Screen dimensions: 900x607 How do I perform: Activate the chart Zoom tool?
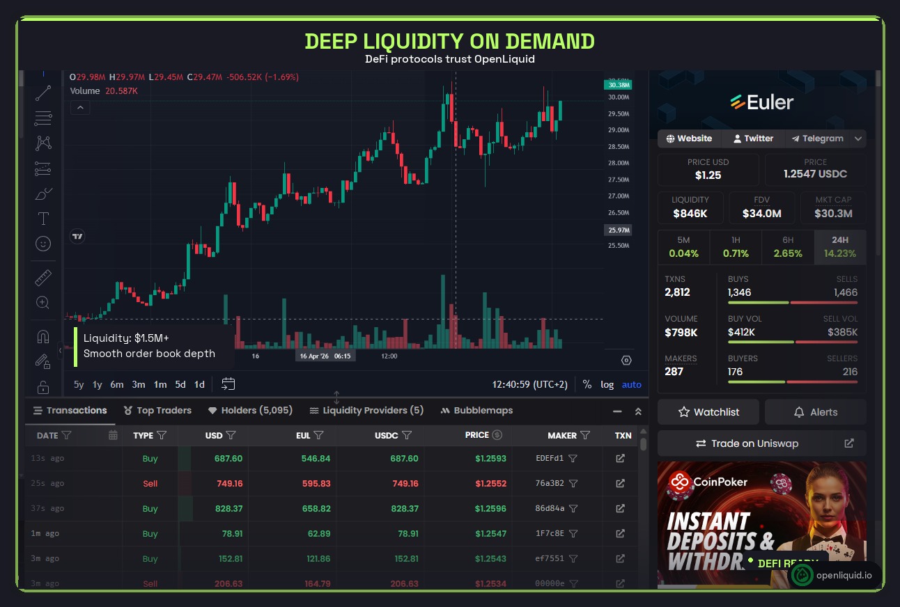coord(42,303)
